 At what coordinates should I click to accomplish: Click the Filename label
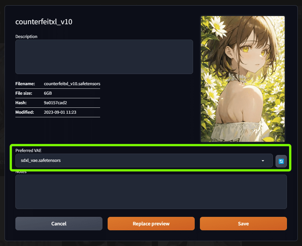click(25, 84)
